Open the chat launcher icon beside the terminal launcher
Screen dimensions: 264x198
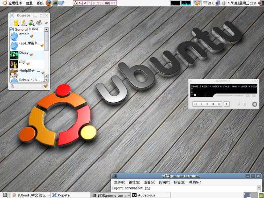[x=61, y=3]
